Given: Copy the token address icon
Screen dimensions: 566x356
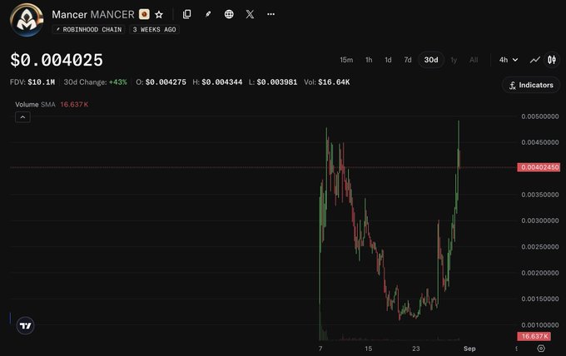Looking at the screenshot, I should click(186, 14).
